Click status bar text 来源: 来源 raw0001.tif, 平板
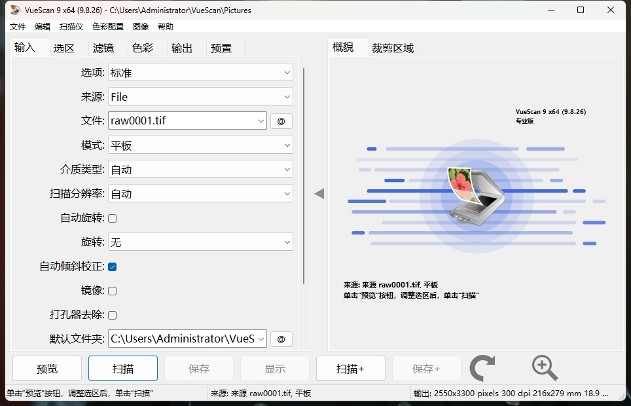This screenshot has height=406, width=631. coord(261,394)
